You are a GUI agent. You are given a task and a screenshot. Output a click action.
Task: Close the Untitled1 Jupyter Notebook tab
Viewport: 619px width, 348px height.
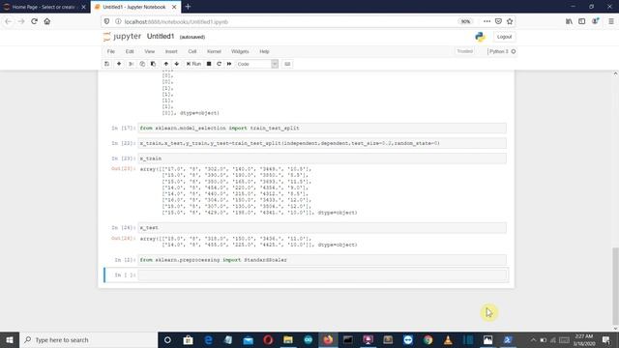(174, 7)
